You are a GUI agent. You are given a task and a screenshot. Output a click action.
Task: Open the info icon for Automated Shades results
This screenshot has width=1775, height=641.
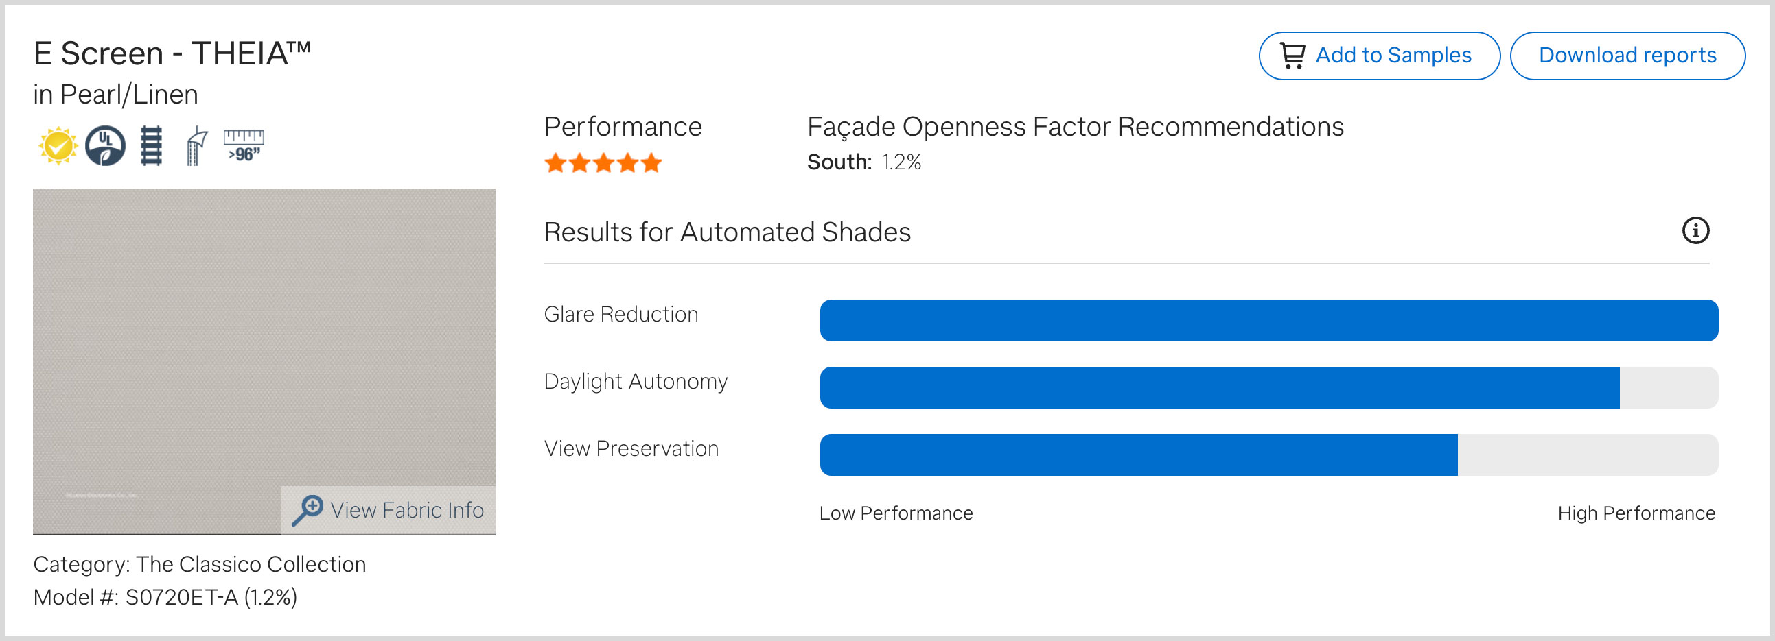pos(1695,230)
